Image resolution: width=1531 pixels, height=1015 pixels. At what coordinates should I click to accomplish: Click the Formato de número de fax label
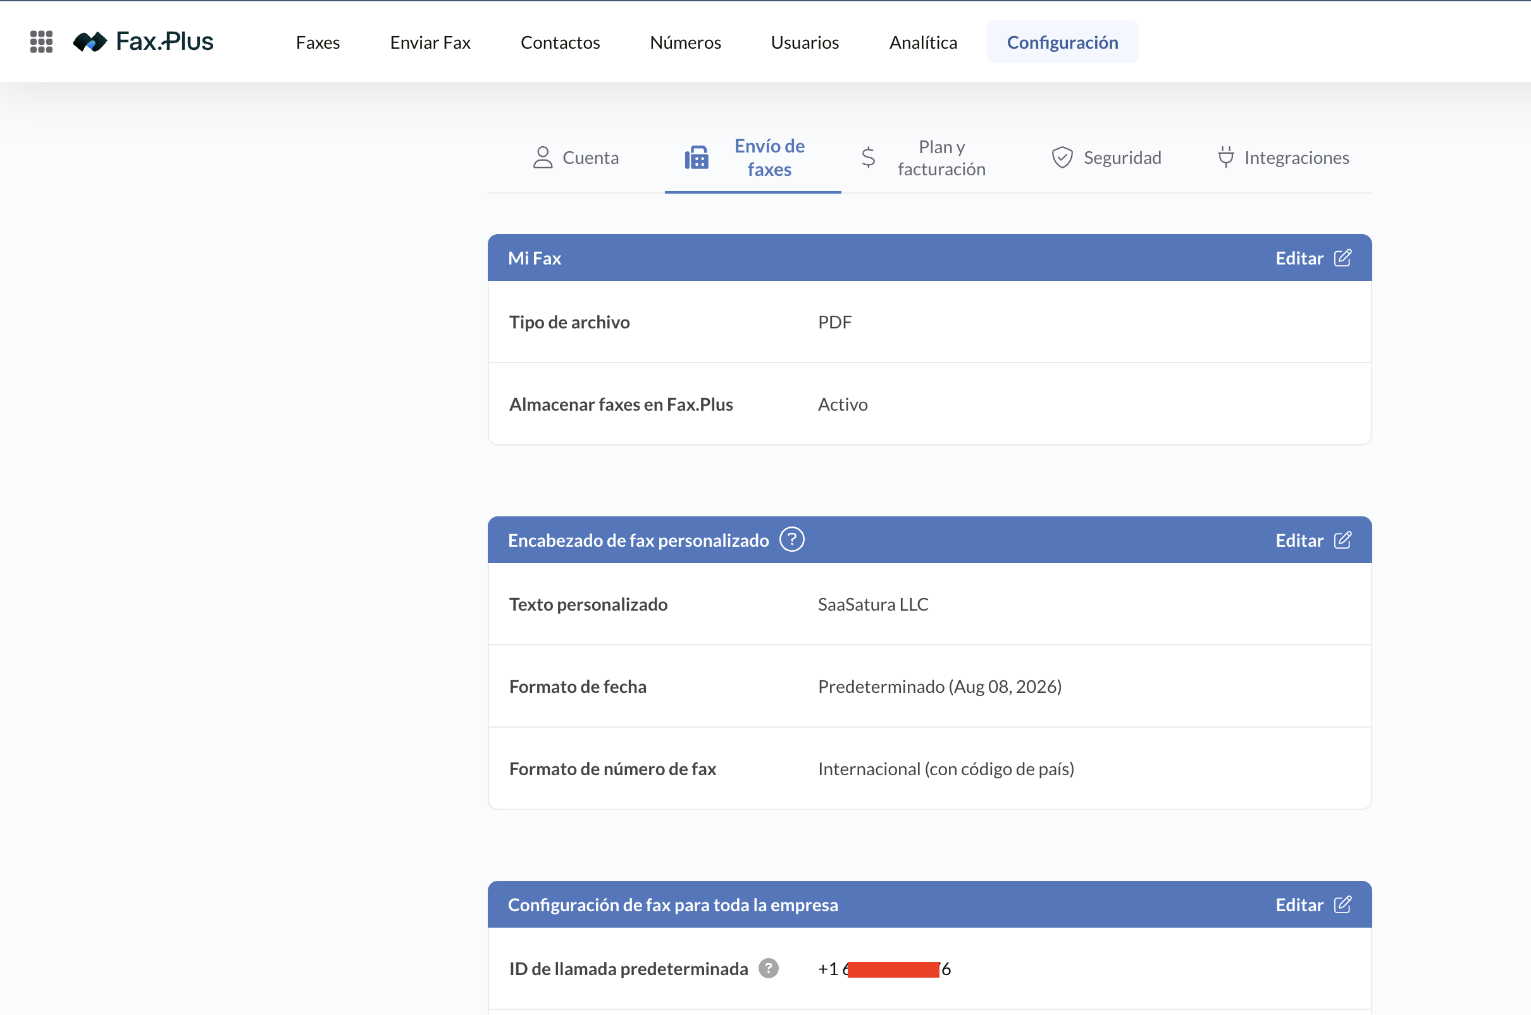coord(613,768)
